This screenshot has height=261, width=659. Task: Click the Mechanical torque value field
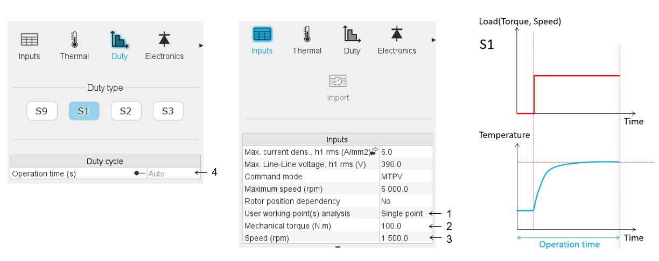click(406, 226)
